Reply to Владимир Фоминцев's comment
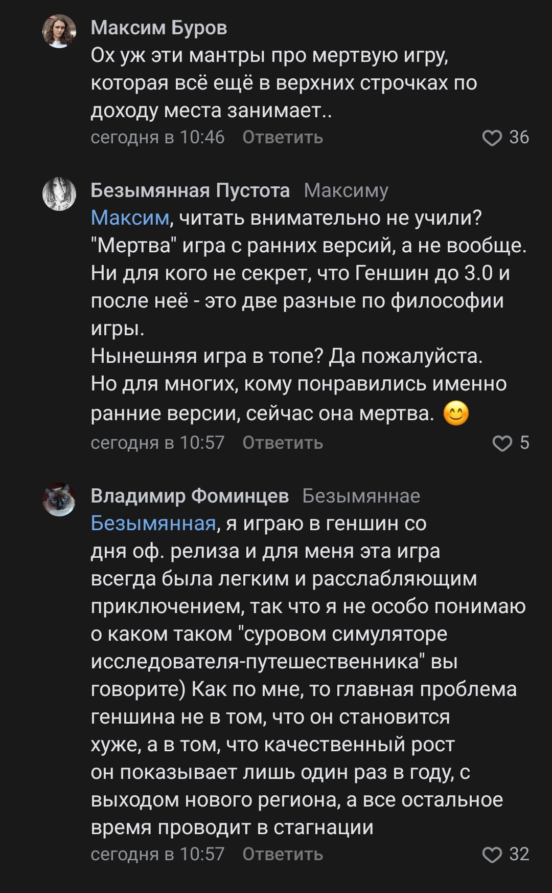 (x=283, y=854)
